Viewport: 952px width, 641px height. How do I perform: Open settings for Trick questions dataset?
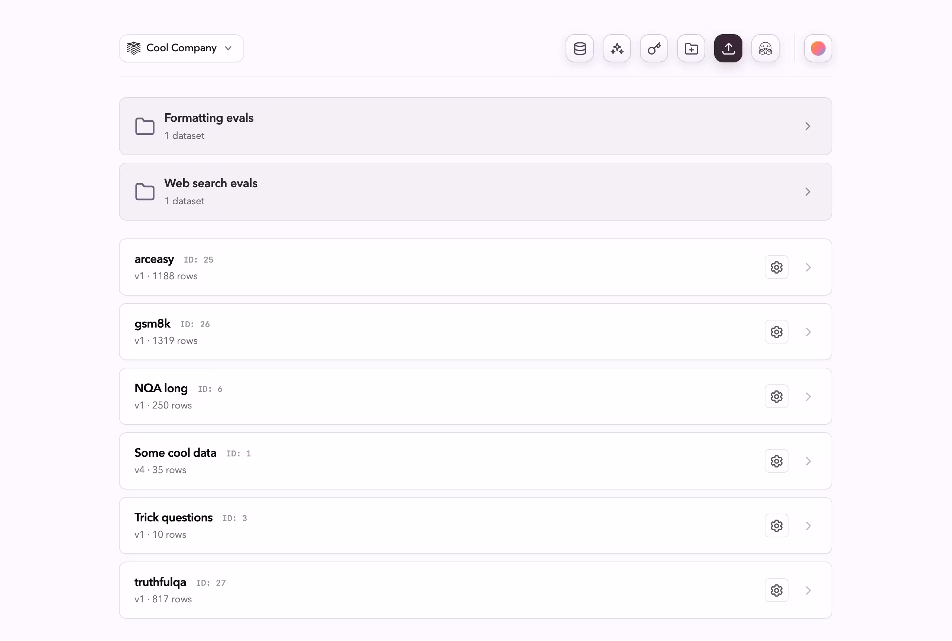click(x=776, y=526)
